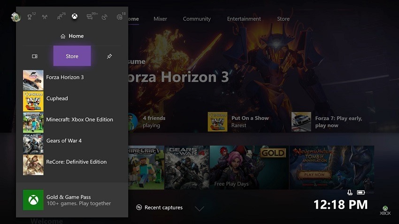Viewport: 399px width, 224px height.
Task: Click the green Xbox Gold tile icon
Action: (33, 200)
